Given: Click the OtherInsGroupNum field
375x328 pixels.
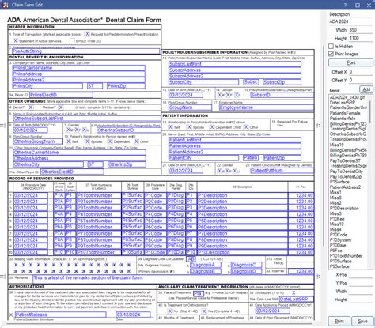Looking at the screenshot, I should pyautogui.click(x=38, y=141).
